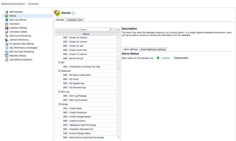Screen dimensions: 236x141
Task: Open Alert Log Filtering page
Action: [18, 20]
